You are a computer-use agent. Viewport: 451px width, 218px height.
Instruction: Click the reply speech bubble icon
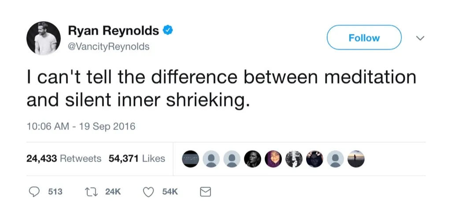coord(33,192)
